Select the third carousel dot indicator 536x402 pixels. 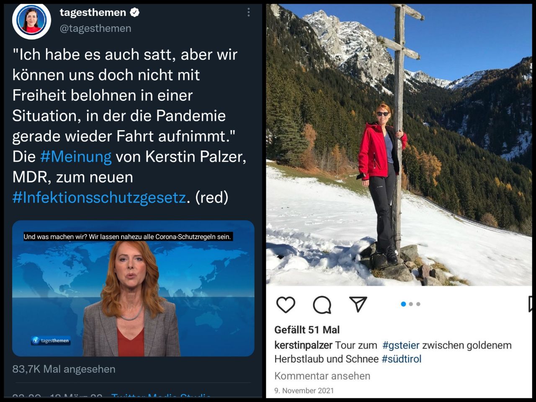click(418, 304)
